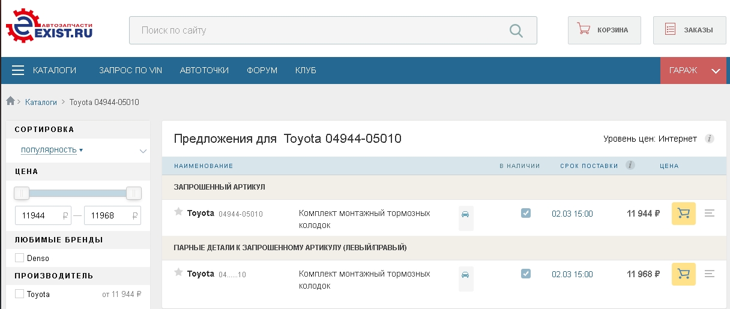Viewport: 730px width, 309px height.
Task: Open the Forum section
Action: point(262,70)
